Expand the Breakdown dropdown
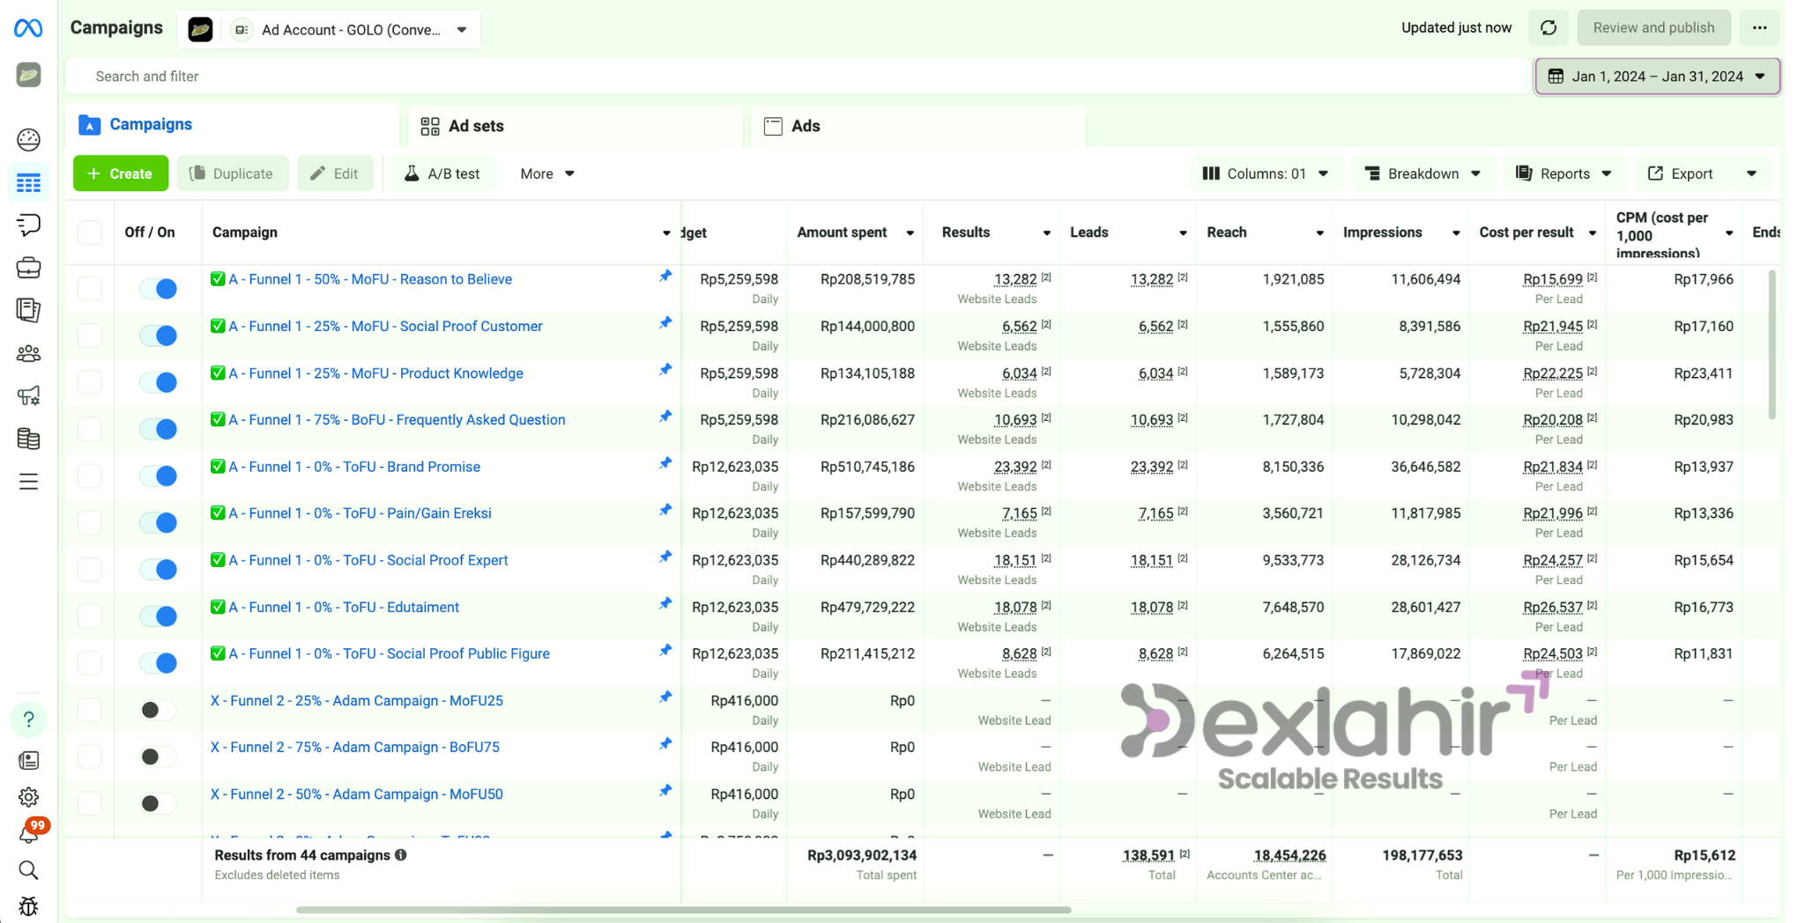This screenshot has height=923, width=1805. pyautogui.click(x=1422, y=174)
